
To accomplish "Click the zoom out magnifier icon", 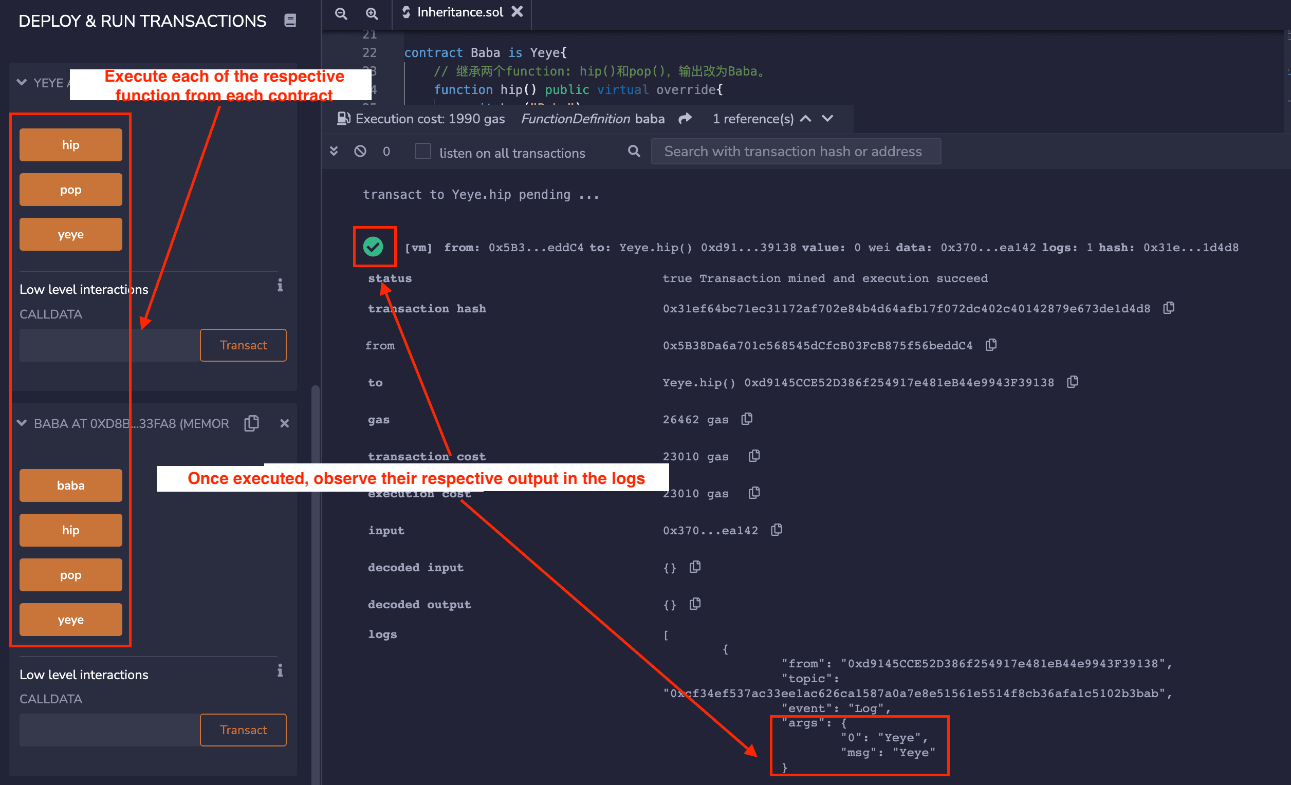I will coord(341,14).
